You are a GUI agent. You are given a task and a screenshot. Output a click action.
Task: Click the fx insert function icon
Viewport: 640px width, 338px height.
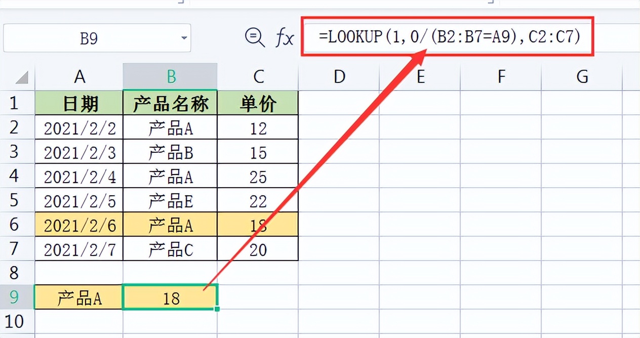coord(284,37)
